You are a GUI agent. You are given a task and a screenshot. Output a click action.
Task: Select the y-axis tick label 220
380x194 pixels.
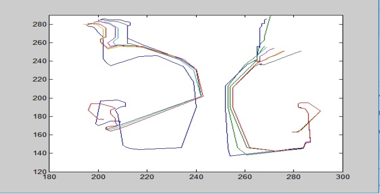pyautogui.click(x=40, y=80)
